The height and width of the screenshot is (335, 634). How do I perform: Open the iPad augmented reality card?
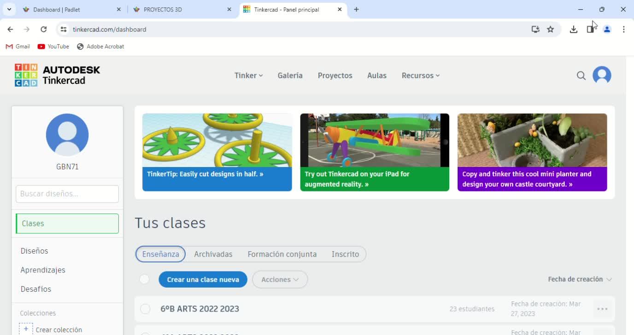tap(375, 152)
